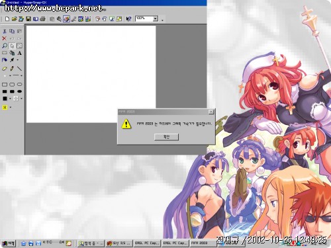This screenshot has height=248, width=331.
Task: Open dropdown beside the arrow stamp tool
Action: coord(18,60)
